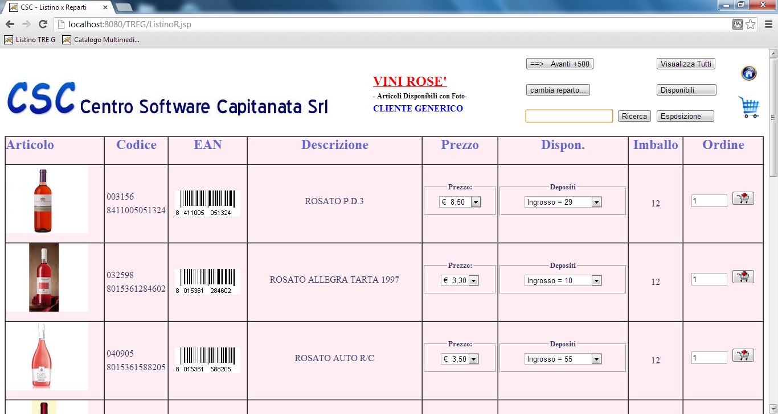This screenshot has height=414, width=778.
Task: Go back in browser history
Action: (10, 24)
